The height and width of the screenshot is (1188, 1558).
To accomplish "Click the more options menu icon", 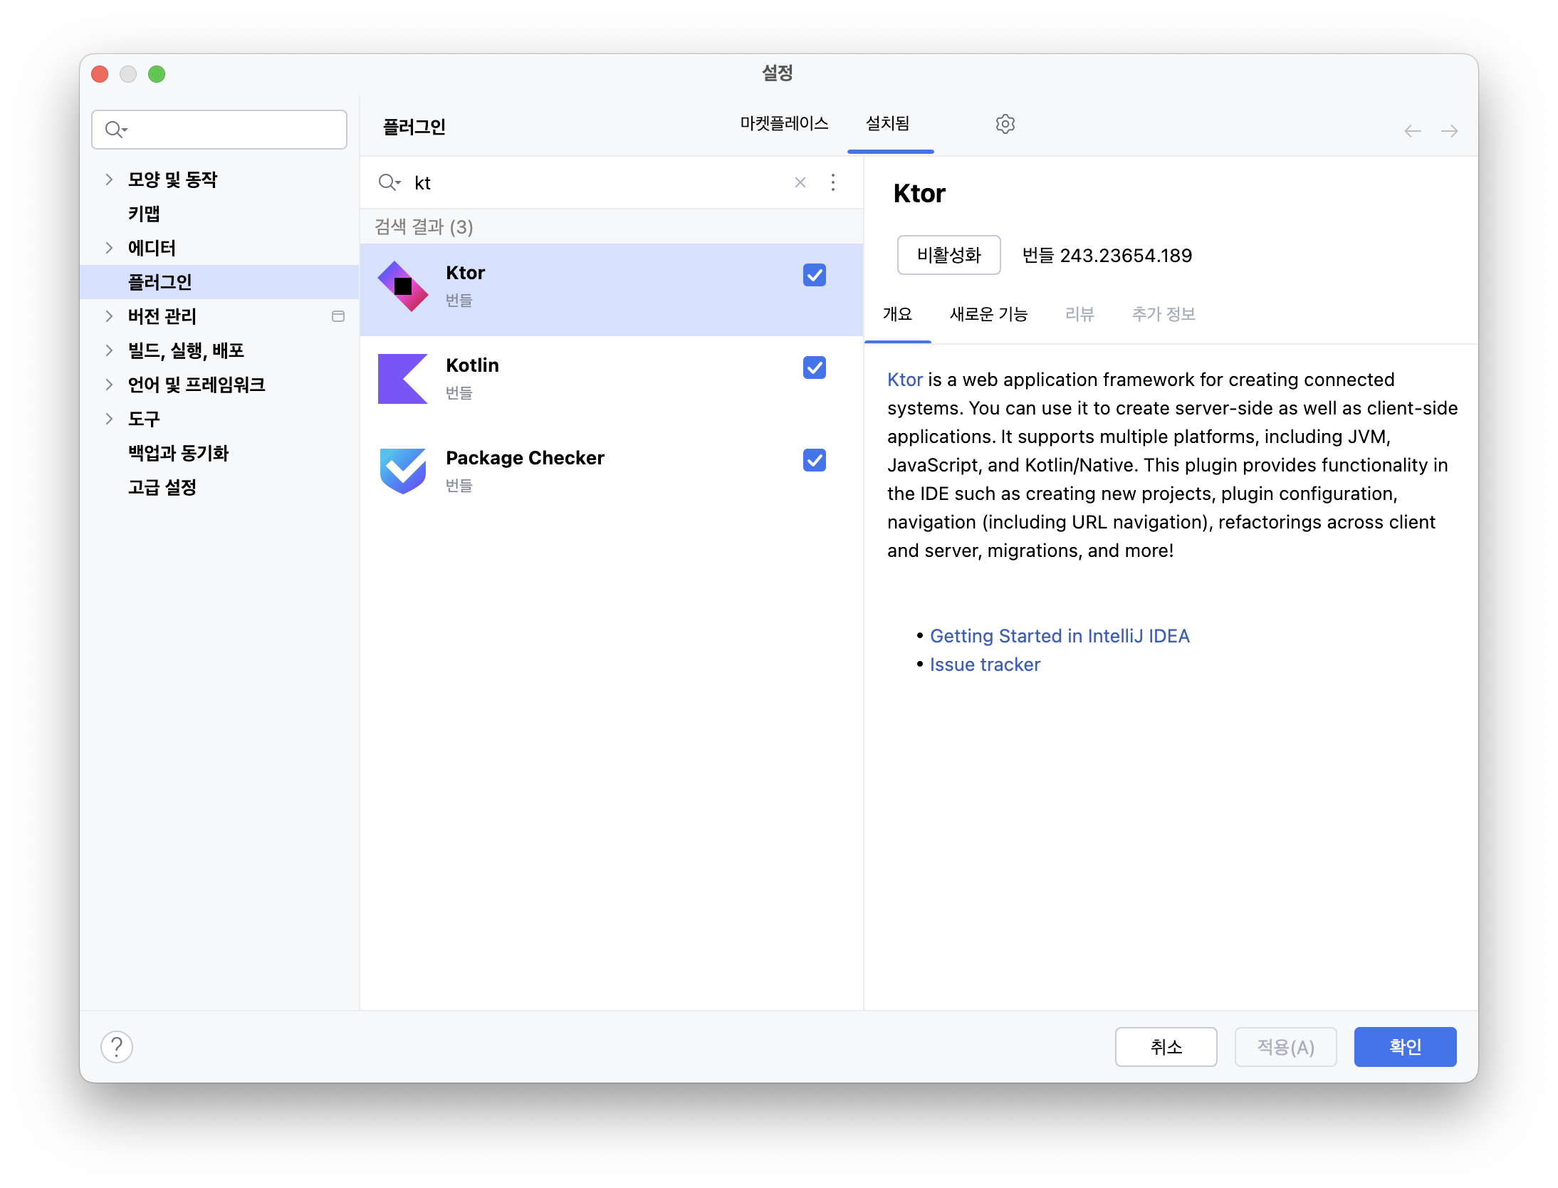I will click(x=833, y=182).
